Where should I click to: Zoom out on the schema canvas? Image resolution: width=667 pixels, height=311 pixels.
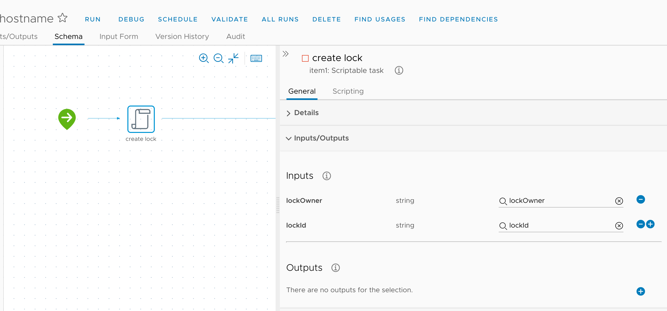(x=218, y=58)
